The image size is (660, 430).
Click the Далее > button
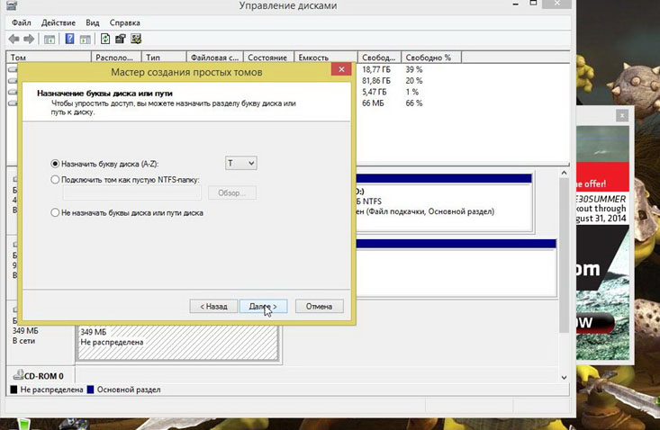pyautogui.click(x=264, y=307)
